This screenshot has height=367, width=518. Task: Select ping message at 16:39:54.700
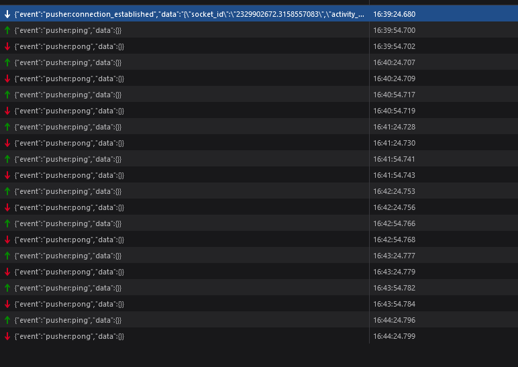259,30
